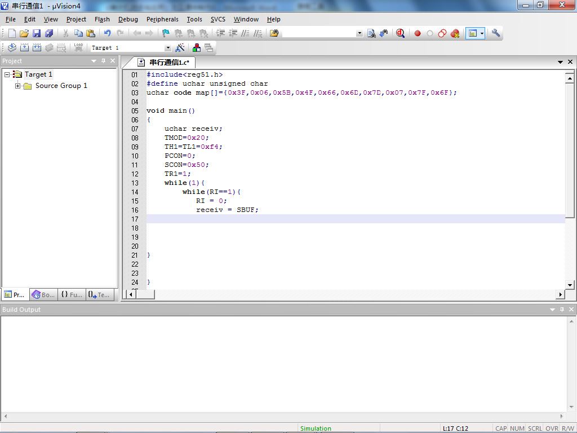Download code to flash with LOAD icon
The height and width of the screenshot is (433, 577).
78,47
